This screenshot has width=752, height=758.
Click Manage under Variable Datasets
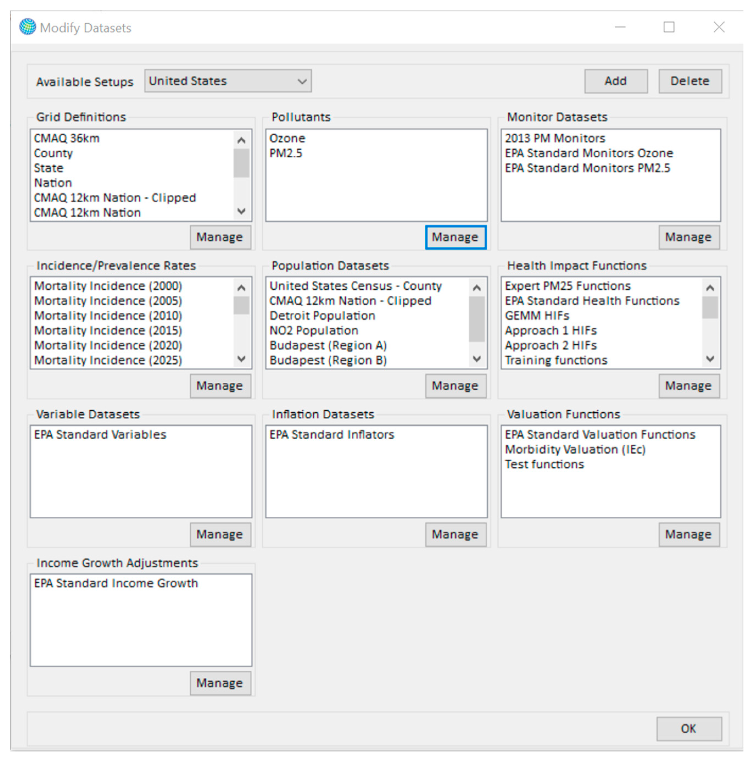click(220, 534)
